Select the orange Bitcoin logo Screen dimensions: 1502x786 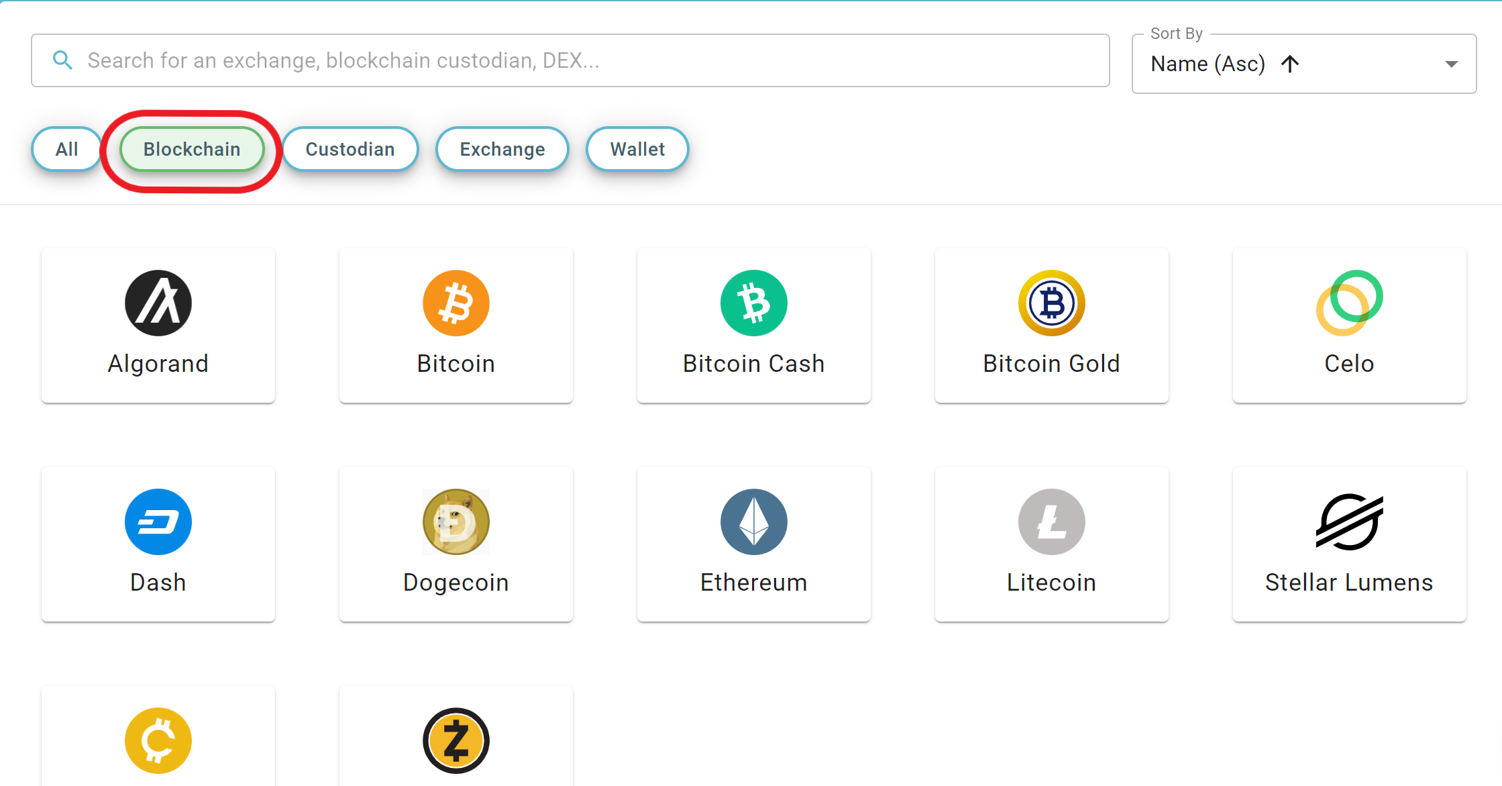[456, 303]
